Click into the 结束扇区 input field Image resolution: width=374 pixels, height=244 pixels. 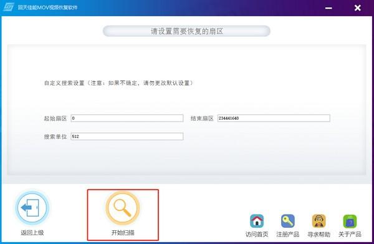pos(274,118)
